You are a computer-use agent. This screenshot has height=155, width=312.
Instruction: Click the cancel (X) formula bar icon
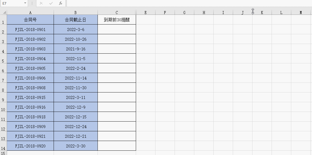[41, 4]
